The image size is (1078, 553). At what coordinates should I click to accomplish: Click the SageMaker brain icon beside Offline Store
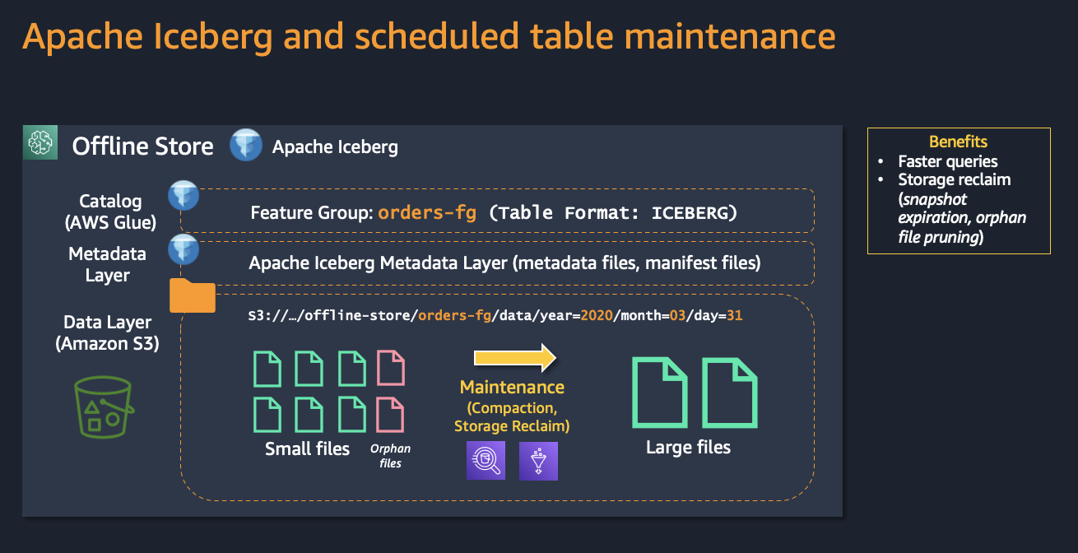[40, 144]
